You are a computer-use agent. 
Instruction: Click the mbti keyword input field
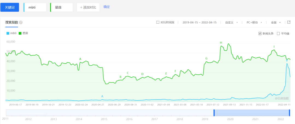(36, 7)
